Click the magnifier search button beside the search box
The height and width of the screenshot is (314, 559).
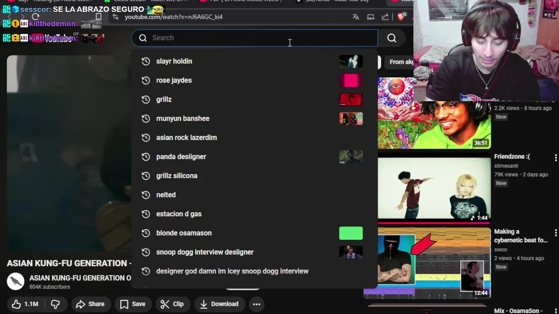392,38
